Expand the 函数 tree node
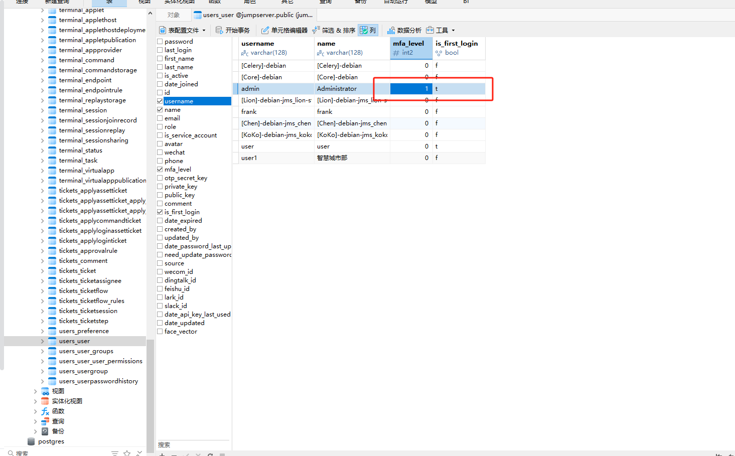This screenshot has width=735, height=456. pyautogui.click(x=35, y=411)
